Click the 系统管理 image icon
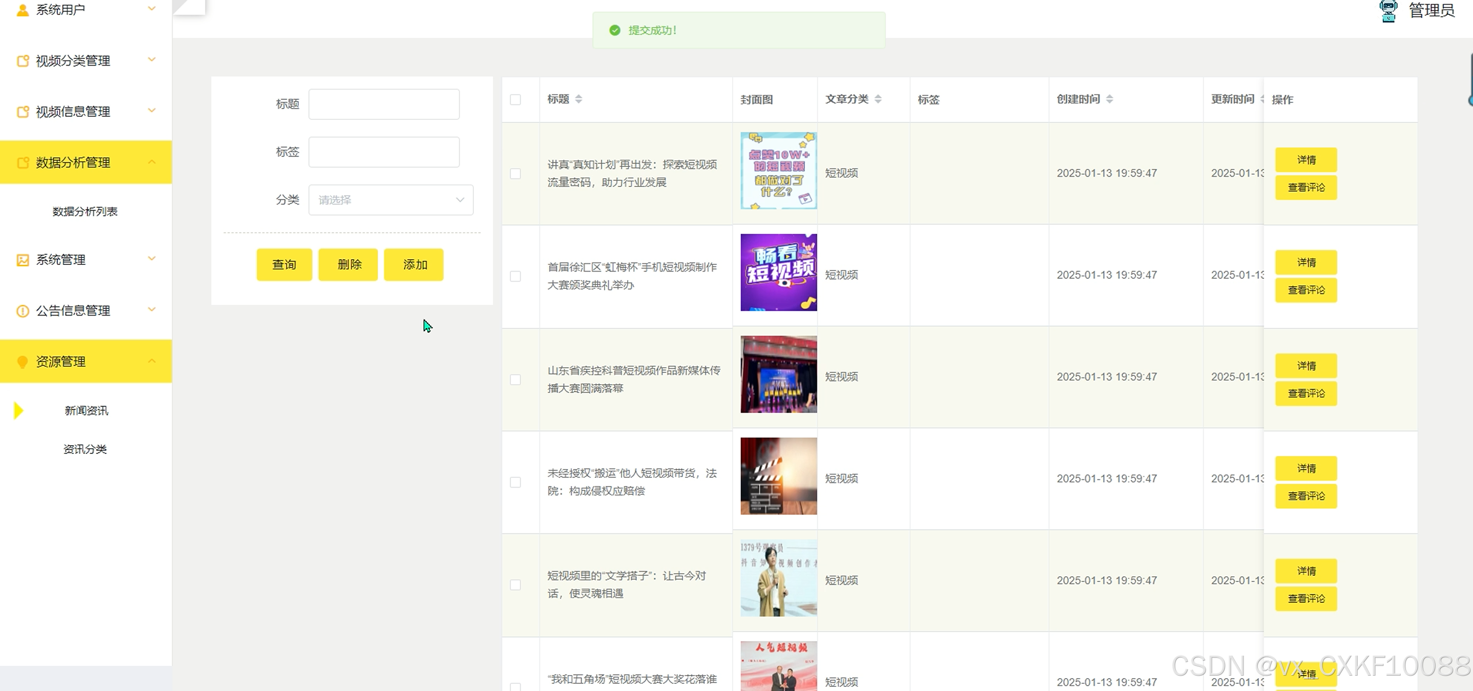This screenshot has width=1473, height=691. click(23, 260)
